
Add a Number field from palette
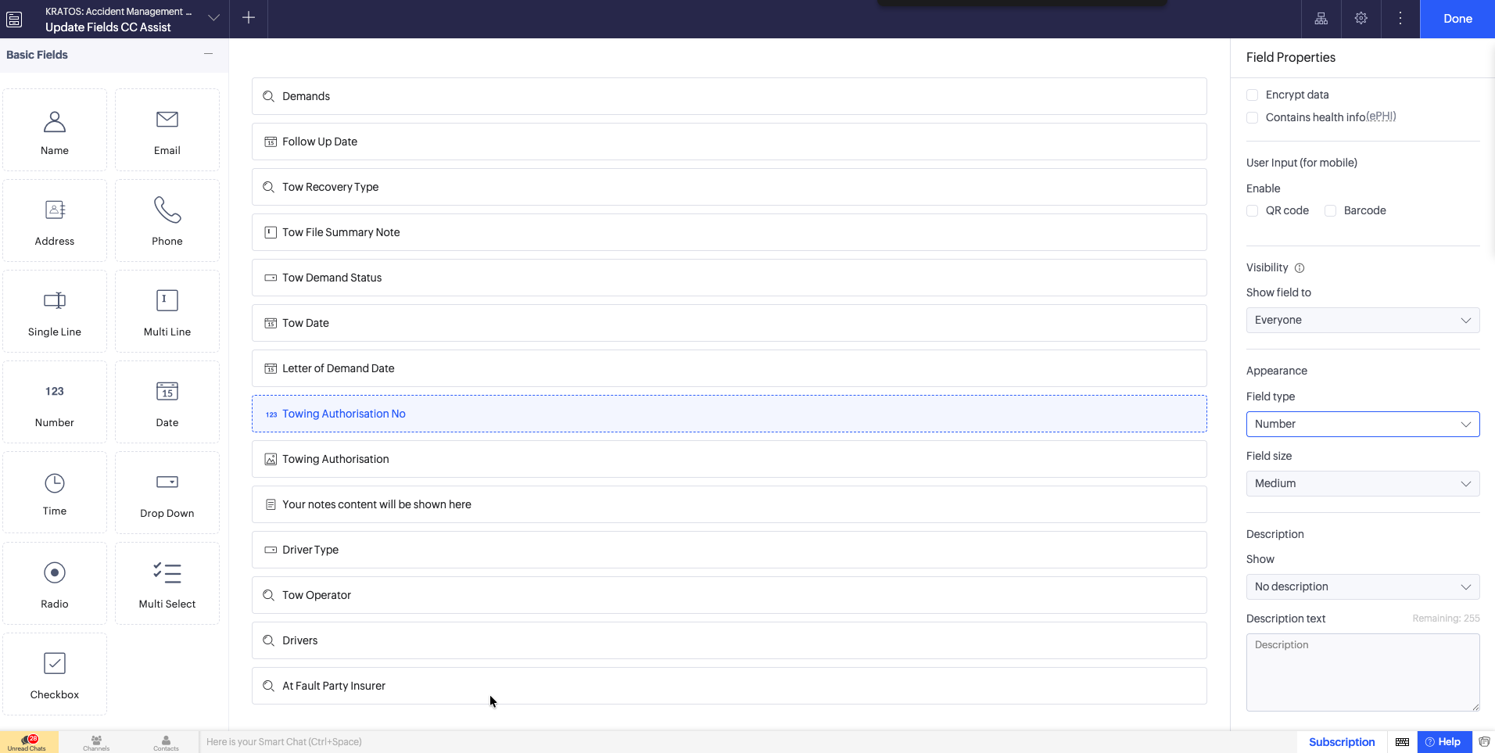point(55,402)
